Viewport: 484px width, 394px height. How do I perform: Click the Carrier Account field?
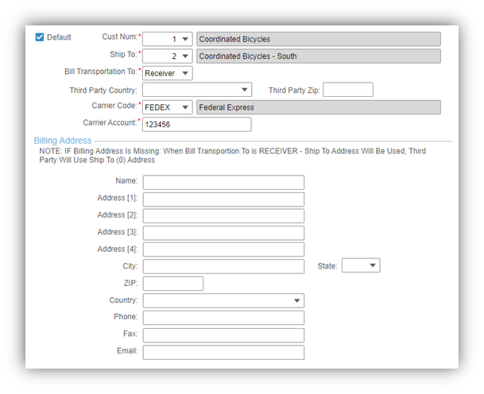(196, 125)
